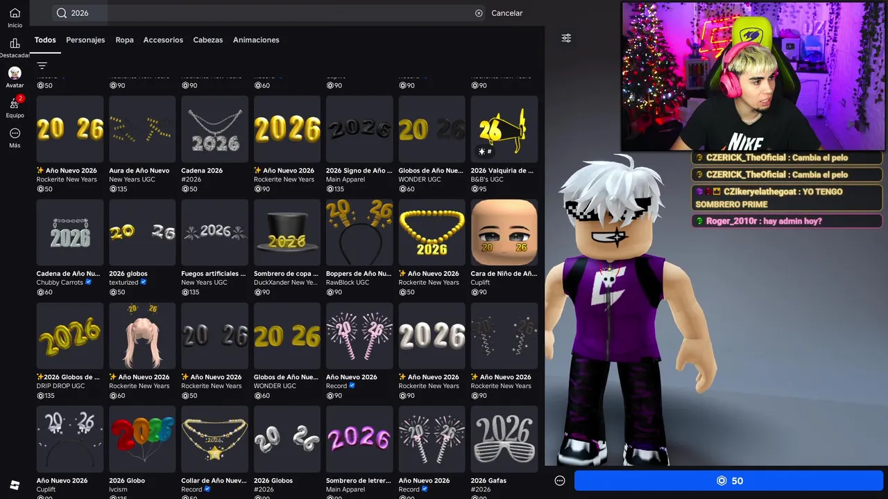The height and width of the screenshot is (499, 888).
Task: Open creator B&B's UGC link
Action: click(x=487, y=180)
